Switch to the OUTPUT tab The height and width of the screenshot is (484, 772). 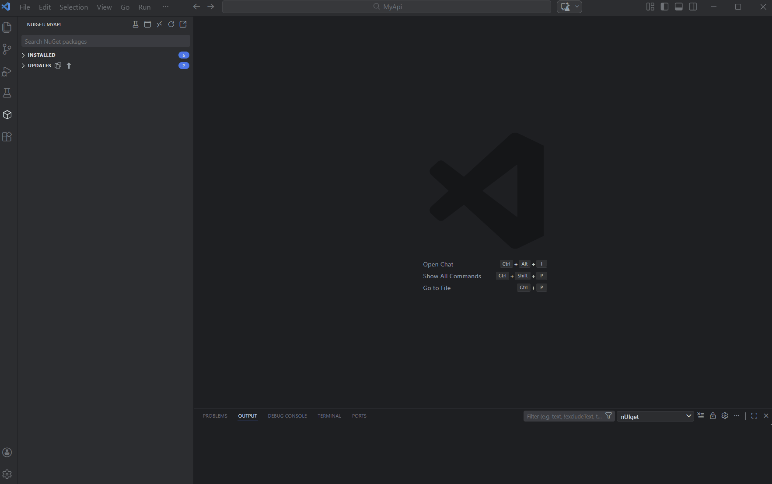tap(248, 416)
